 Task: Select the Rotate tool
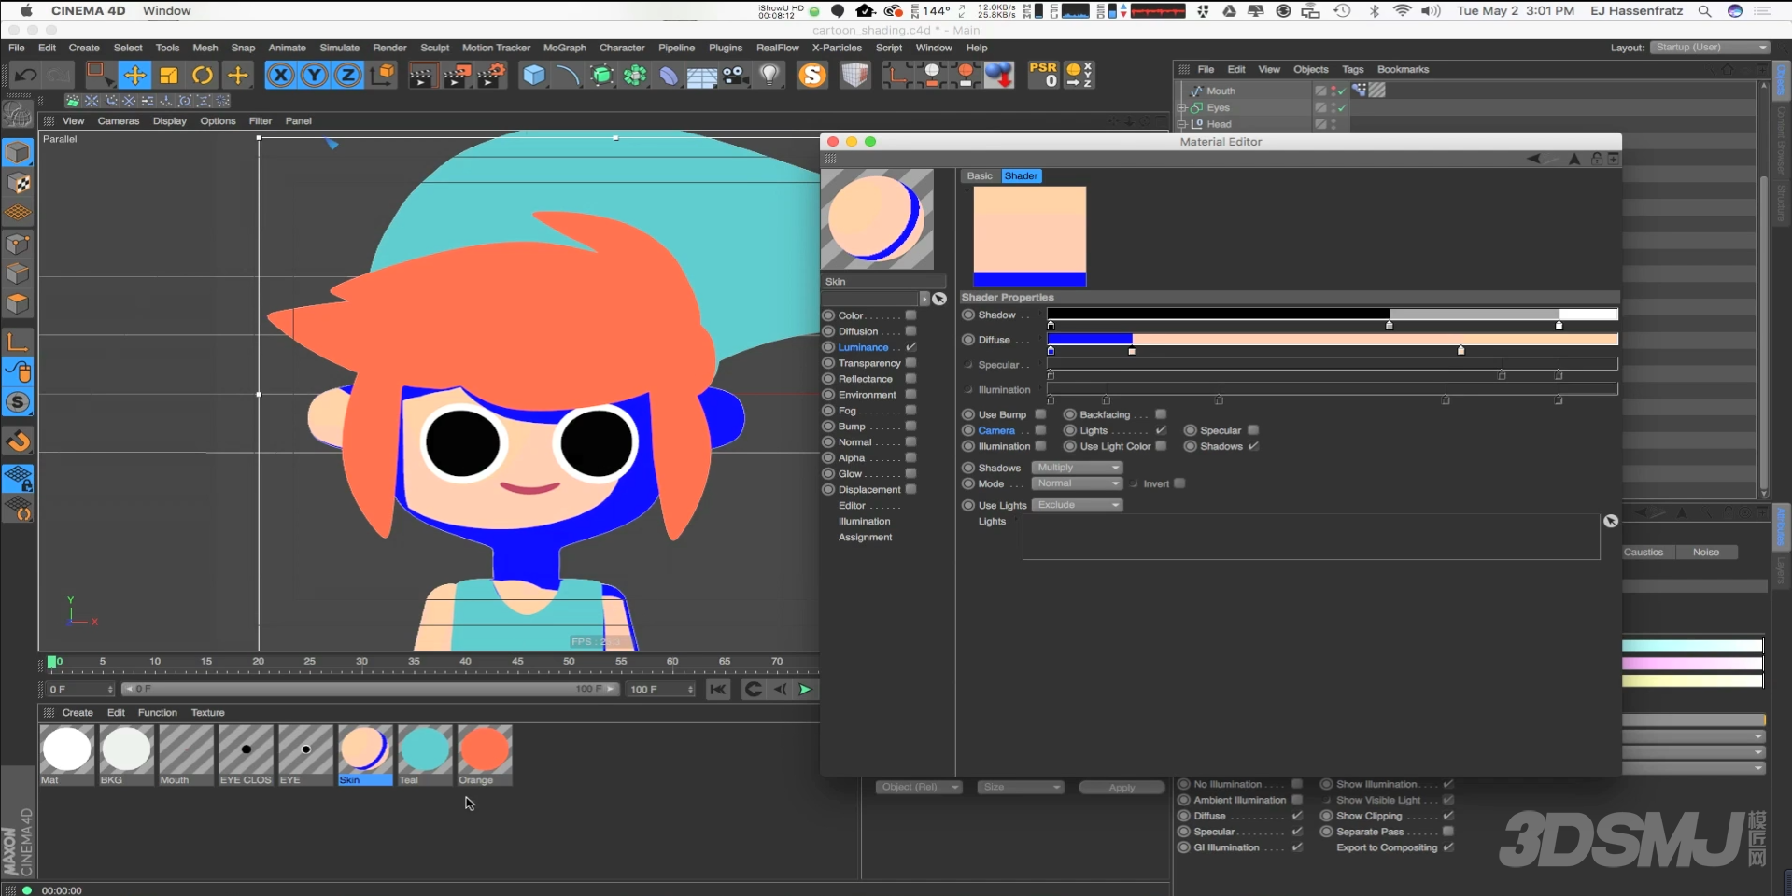click(203, 76)
